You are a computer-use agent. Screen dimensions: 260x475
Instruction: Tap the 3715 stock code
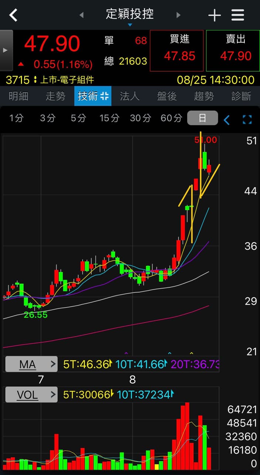pos(18,80)
